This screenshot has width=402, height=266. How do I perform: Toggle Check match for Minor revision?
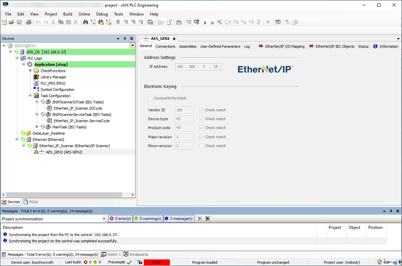click(202, 146)
